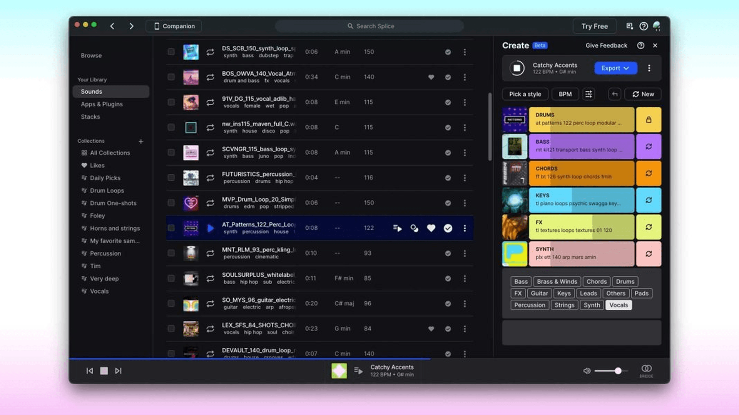Open the Catchy Accents stack options menu
The height and width of the screenshot is (415, 739).
pyautogui.click(x=649, y=68)
